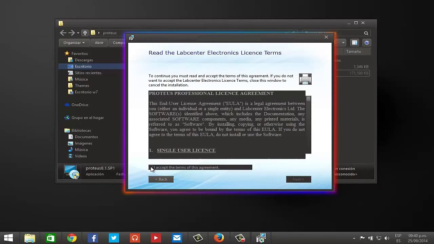The width and height of the screenshot is (434, 244).
Task: Open the Mail app from the taskbar
Action: click(177, 238)
